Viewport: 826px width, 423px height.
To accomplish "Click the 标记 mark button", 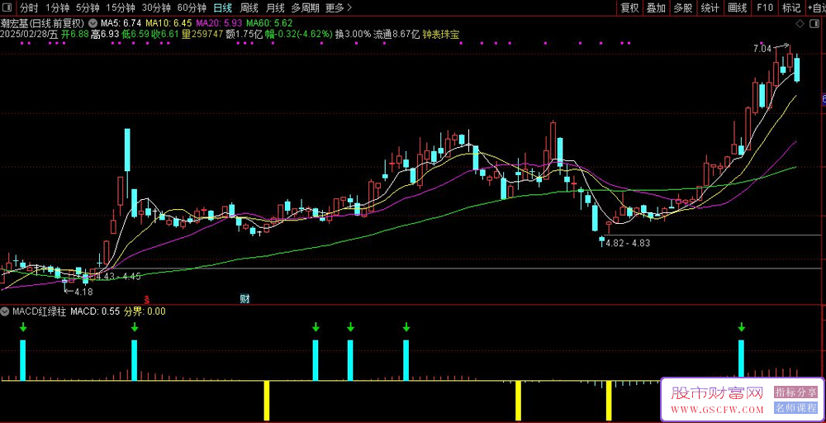I will tap(791, 8).
